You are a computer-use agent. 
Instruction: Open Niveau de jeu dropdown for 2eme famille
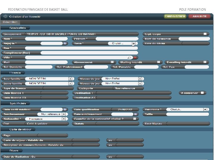click(140, 84)
